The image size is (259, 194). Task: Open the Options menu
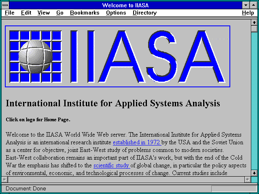pyautogui.click(x=116, y=13)
